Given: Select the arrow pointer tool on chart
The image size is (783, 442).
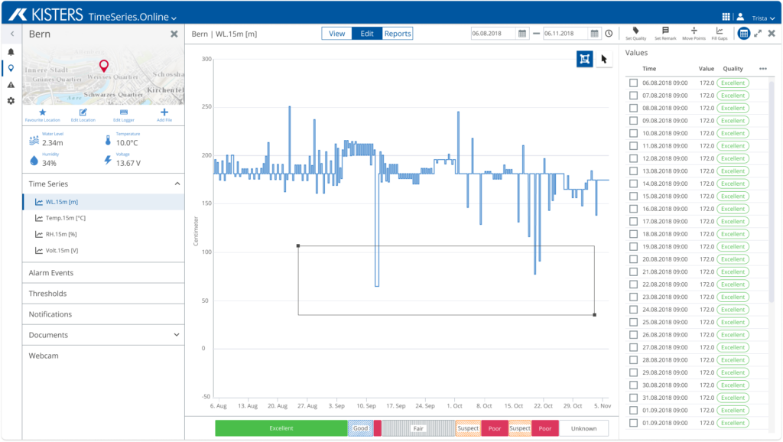Looking at the screenshot, I should [x=604, y=60].
